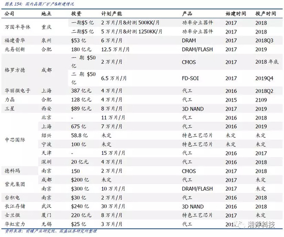284x237 pixels.
Task: Click the 6.5万片/月 capacity cell
Action: click(114, 78)
